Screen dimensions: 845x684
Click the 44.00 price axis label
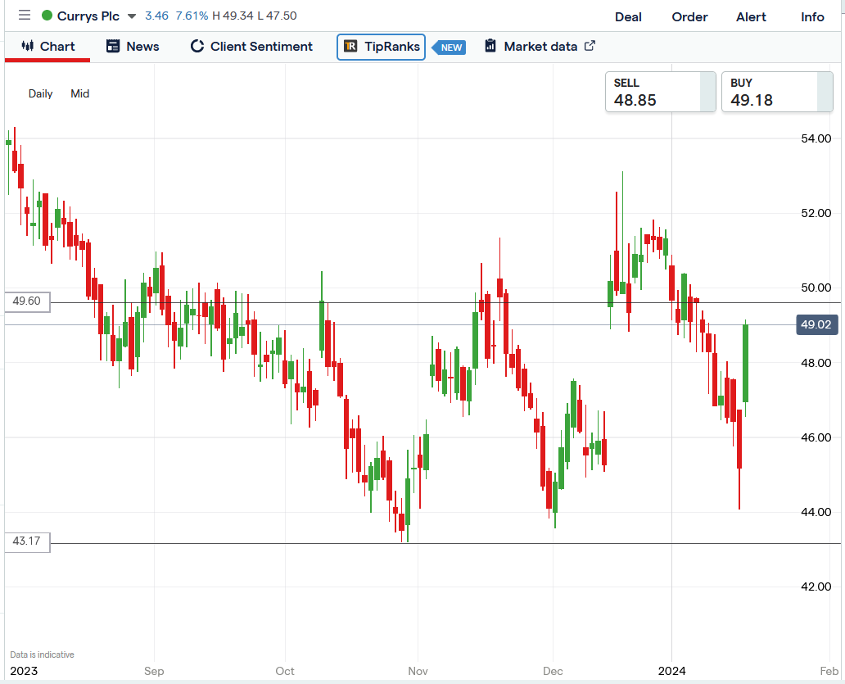[x=816, y=512]
